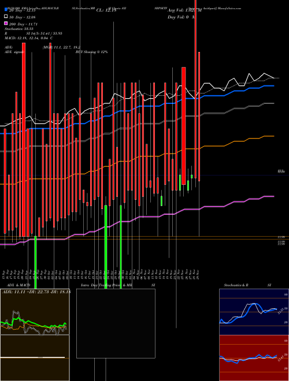This screenshot has width=289, height=381.
Task: Open the empty intraday price chart panel
Action: point(116,323)
